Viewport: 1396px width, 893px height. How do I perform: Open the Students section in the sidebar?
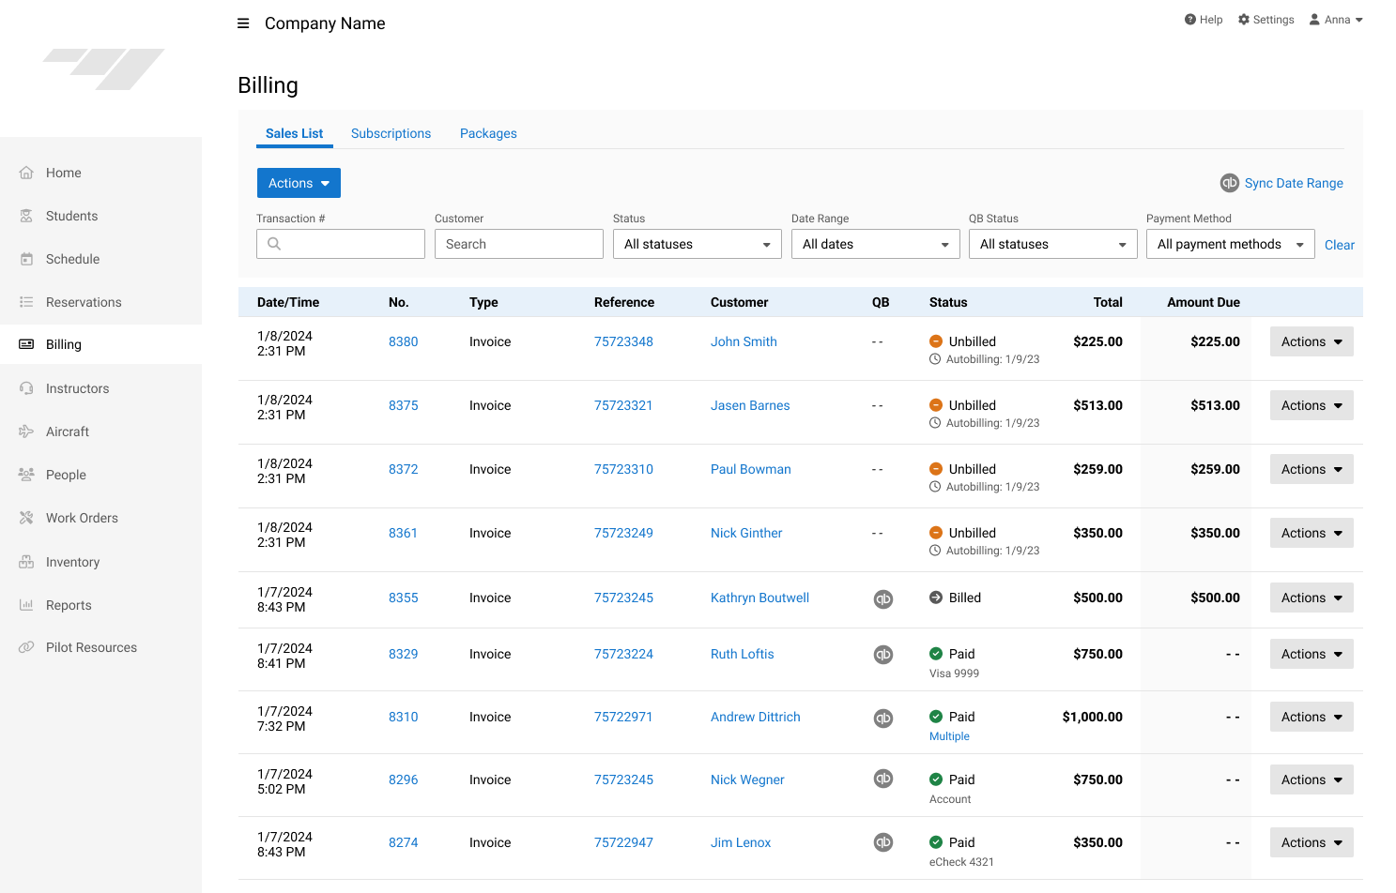pyautogui.click(x=69, y=216)
